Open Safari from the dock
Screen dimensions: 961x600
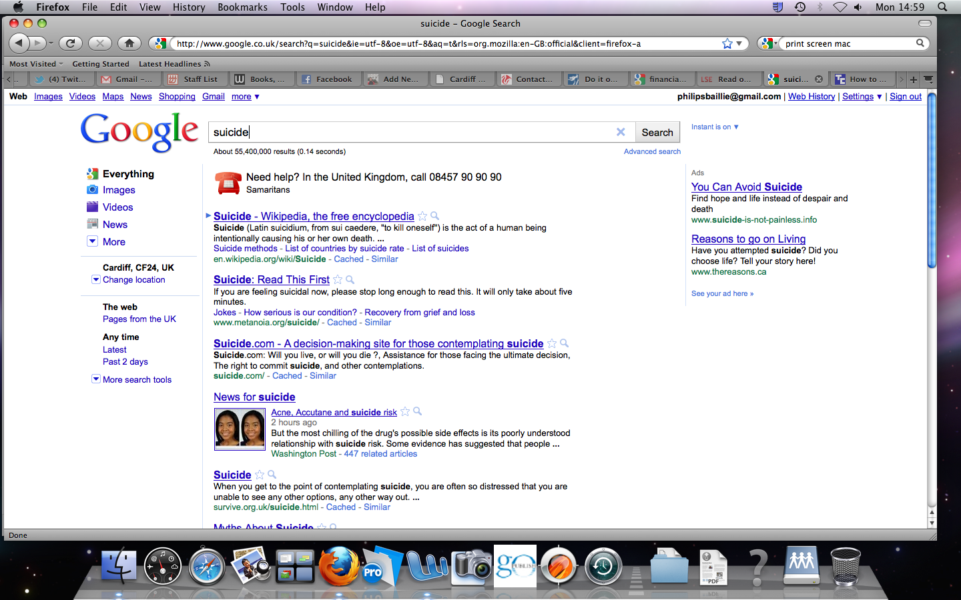[207, 567]
